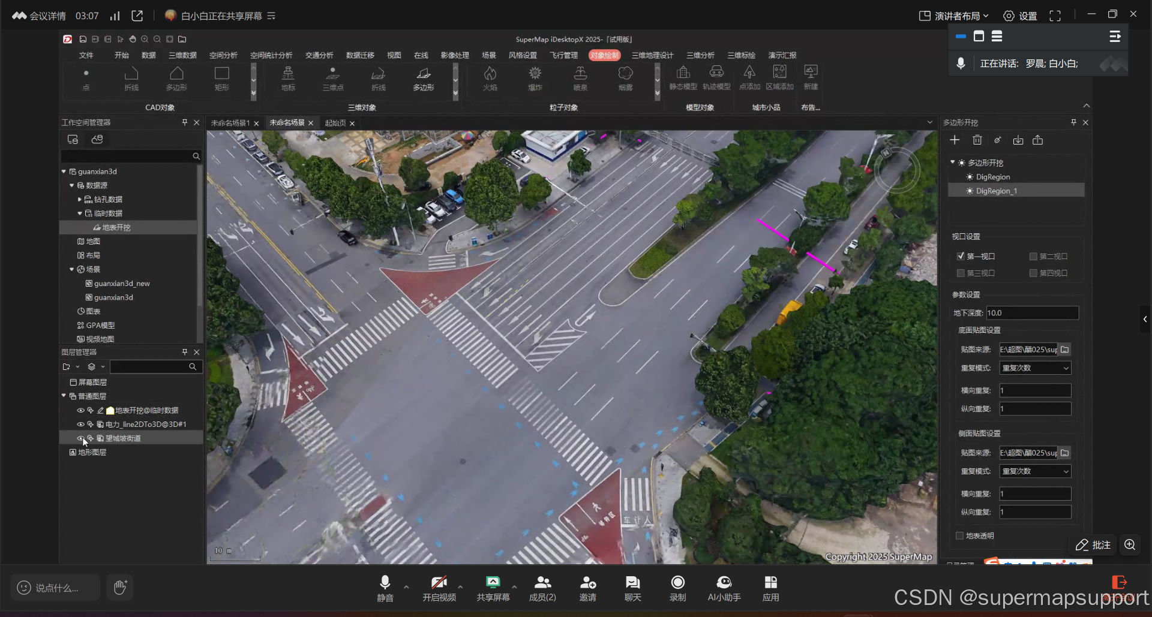Open the 飞行管理 ribbon tab

point(564,55)
